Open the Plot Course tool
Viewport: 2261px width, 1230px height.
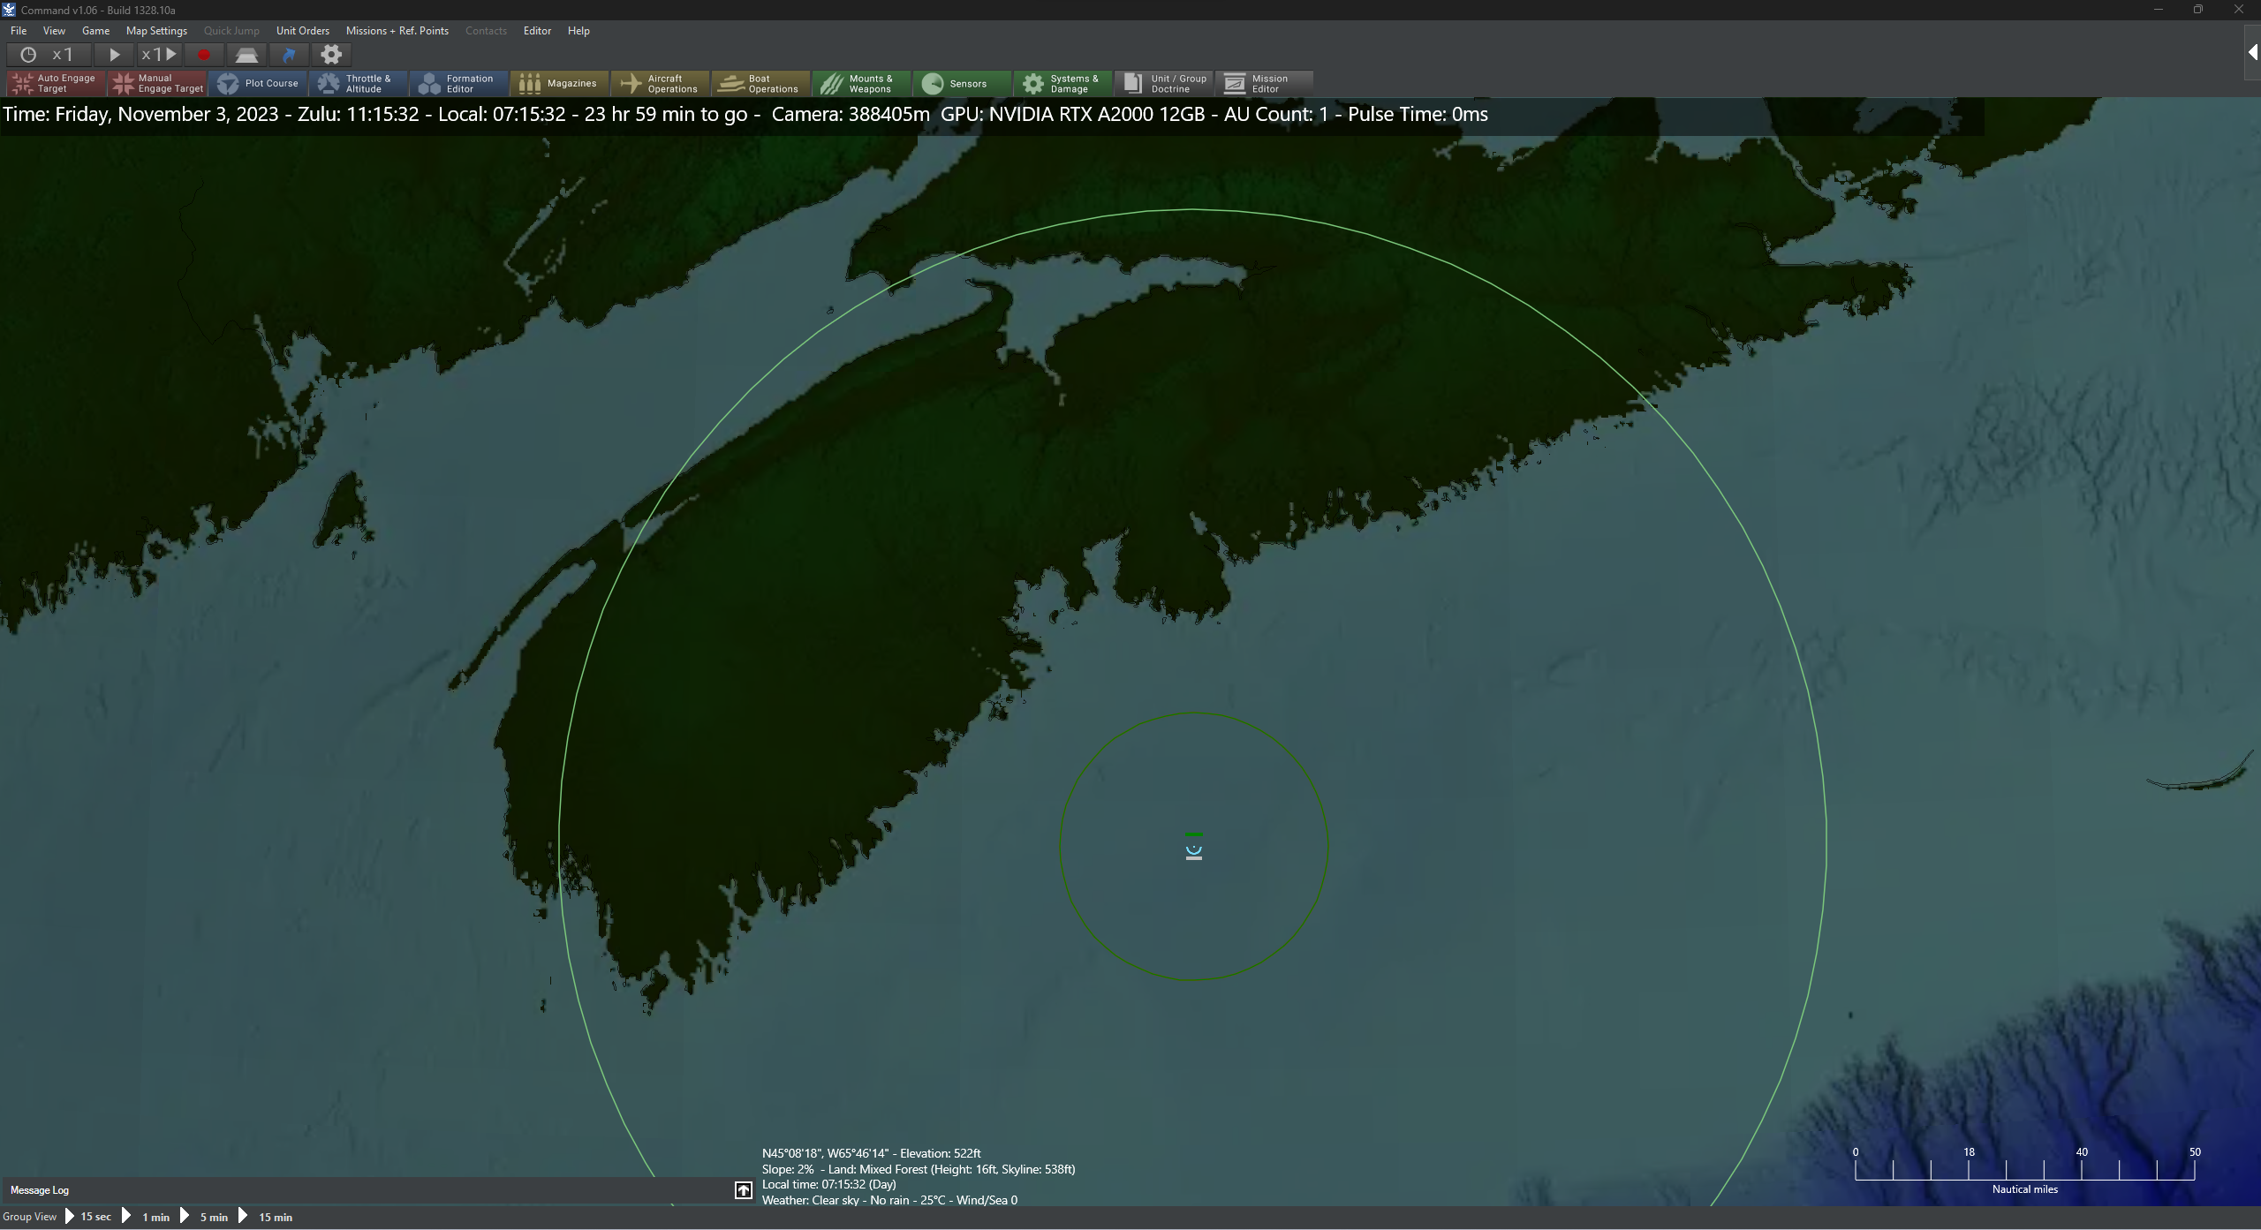click(259, 83)
